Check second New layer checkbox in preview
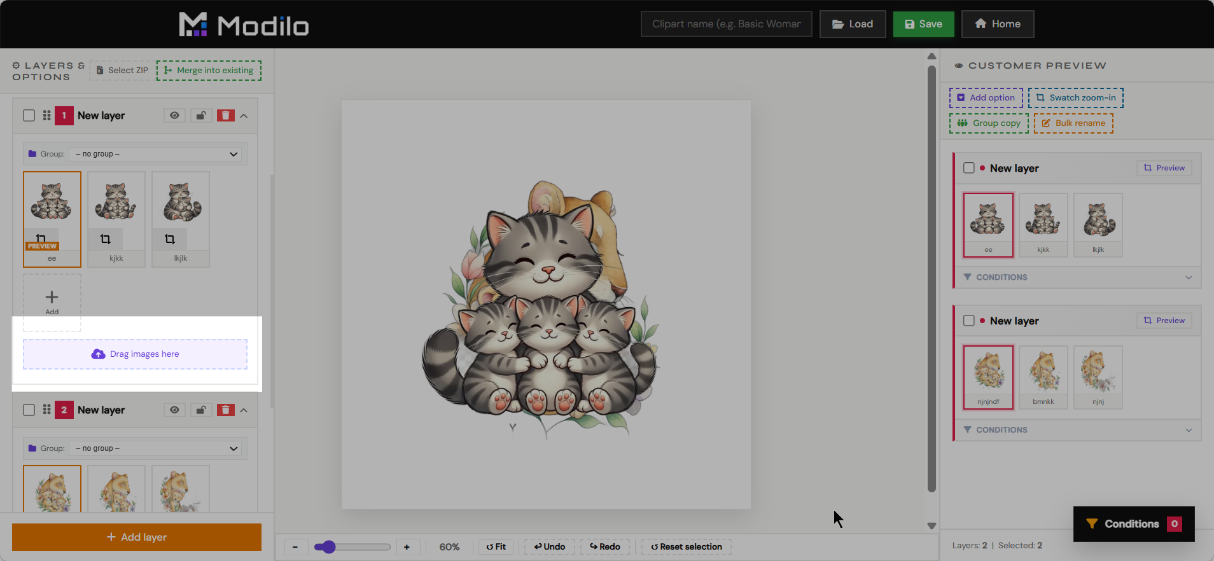 [x=969, y=321]
